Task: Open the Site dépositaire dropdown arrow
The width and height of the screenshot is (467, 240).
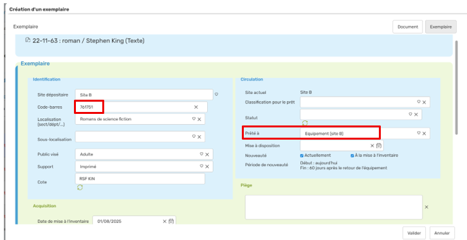Action: click(217, 95)
